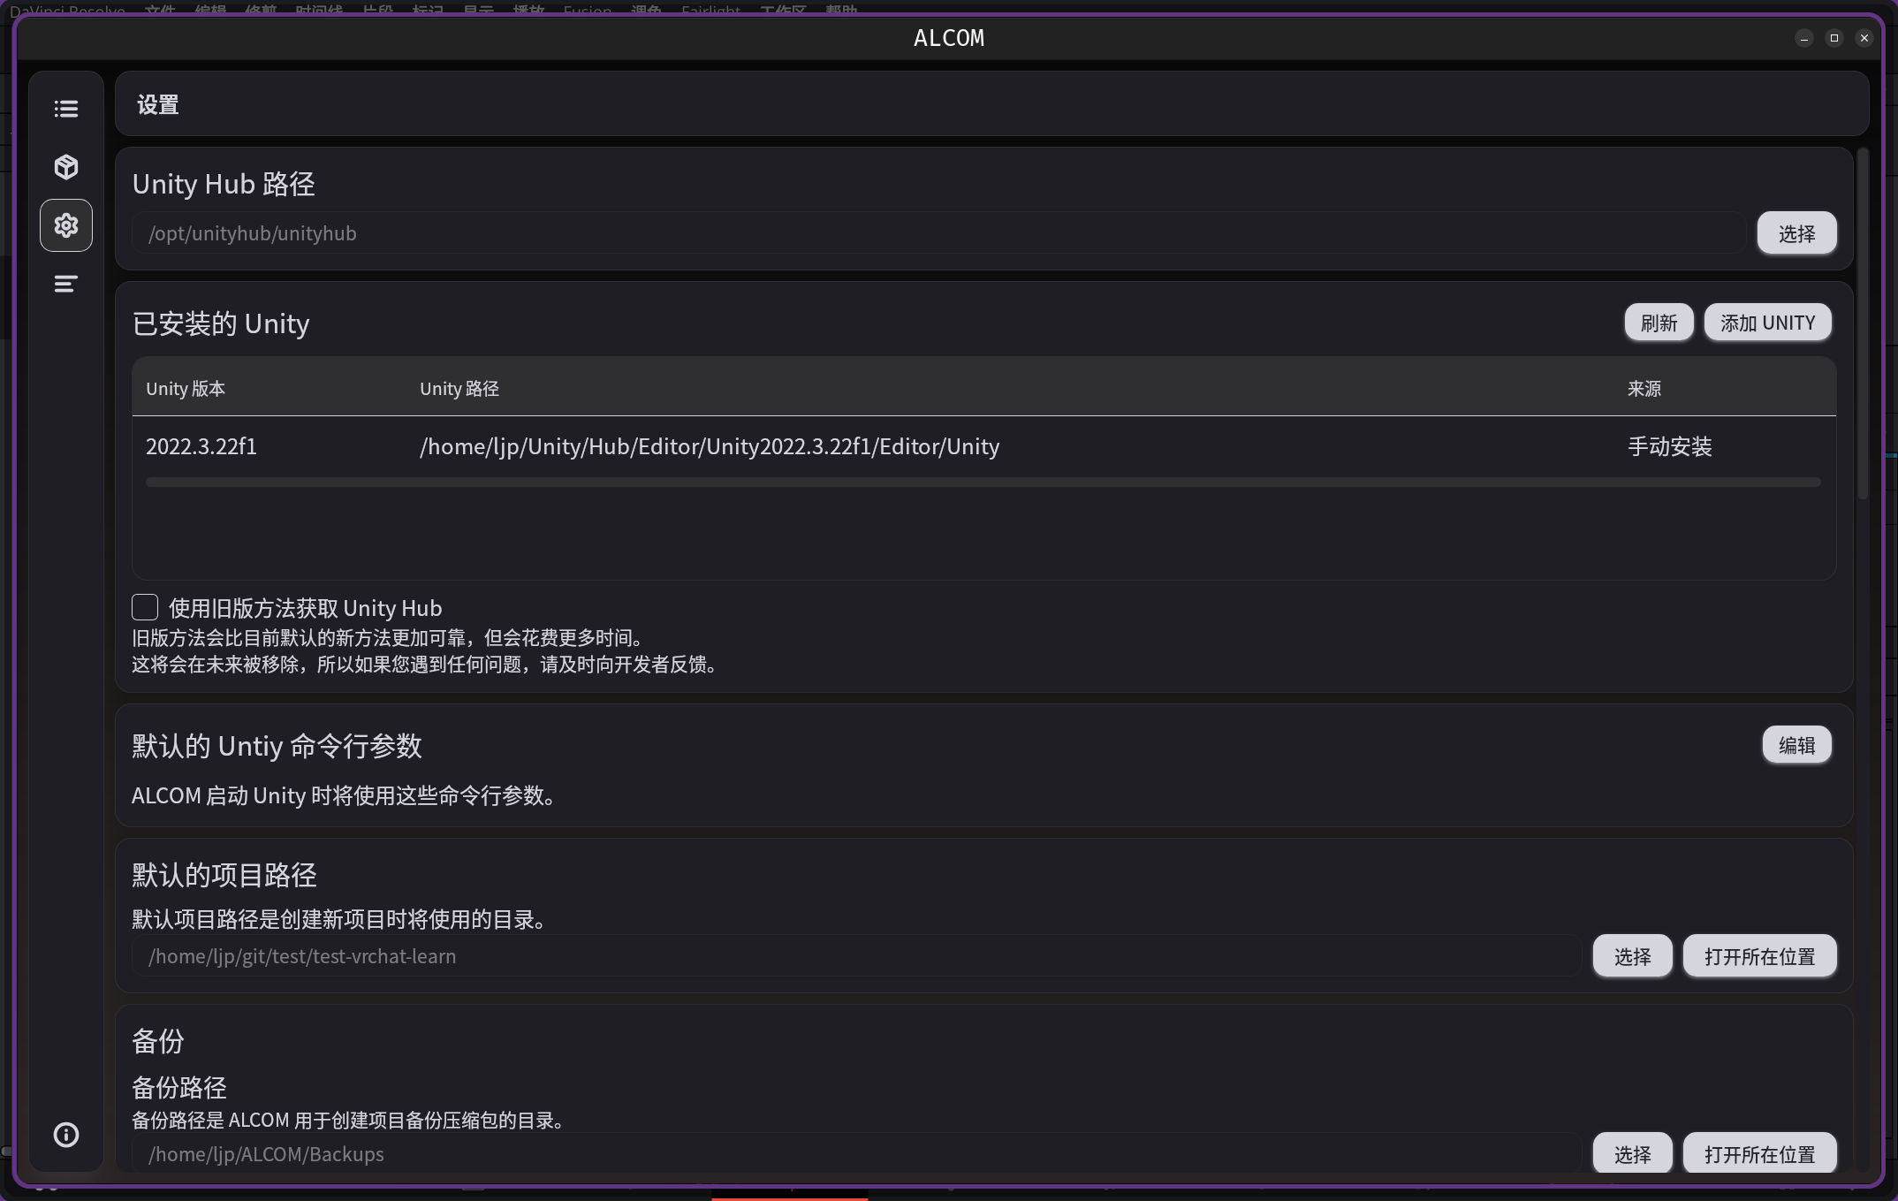
Task: Click 编辑 for command line arguments
Action: 1796,745
